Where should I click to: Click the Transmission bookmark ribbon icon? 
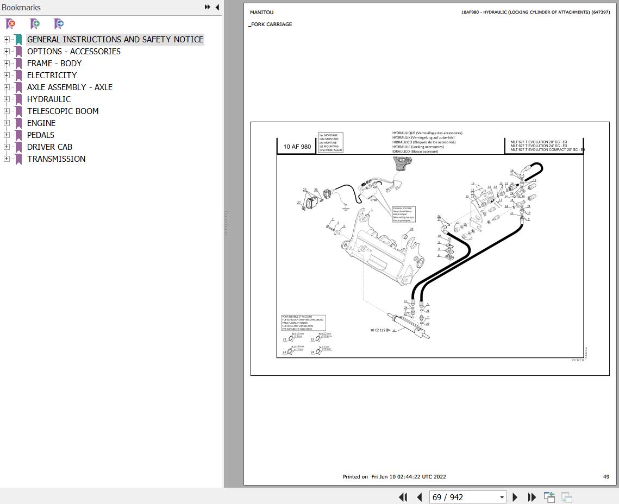[18, 159]
